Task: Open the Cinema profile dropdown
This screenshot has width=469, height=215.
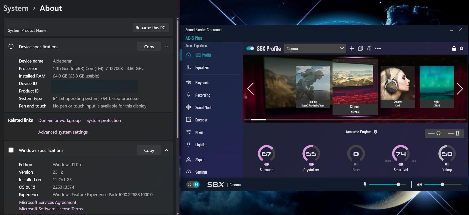Action: [315, 49]
